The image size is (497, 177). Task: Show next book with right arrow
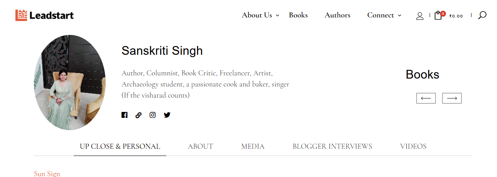click(452, 98)
